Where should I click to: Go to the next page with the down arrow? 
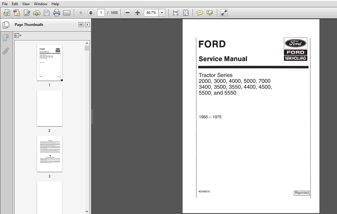coord(91,13)
